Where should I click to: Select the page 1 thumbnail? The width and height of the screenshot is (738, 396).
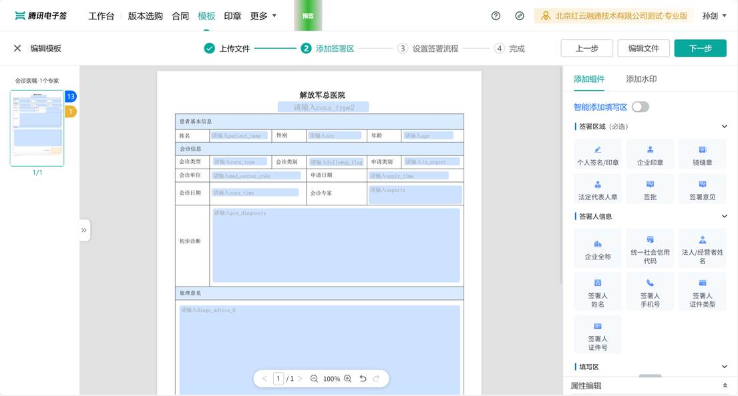coord(37,128)
